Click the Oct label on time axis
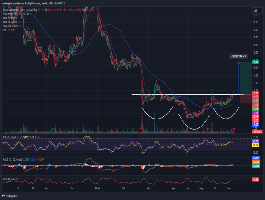This screenshot has height=200, width=265. [19, 188]
